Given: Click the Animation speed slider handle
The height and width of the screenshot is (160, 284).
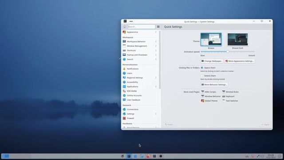Looking at the screenshot, I should pyautogui.click(x=228, y=52).
